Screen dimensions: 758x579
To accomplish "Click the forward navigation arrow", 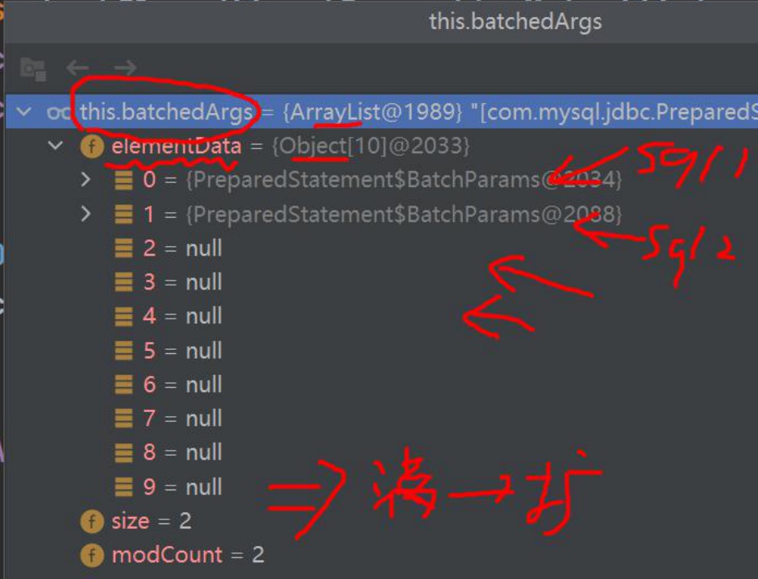I will tap(125, 69).
